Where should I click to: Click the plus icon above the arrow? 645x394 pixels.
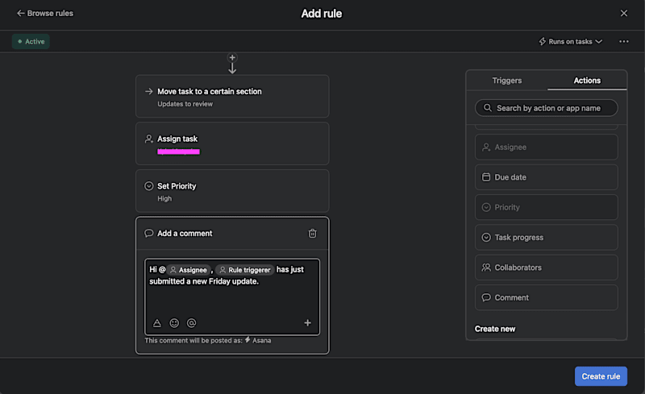pyautogui.click(x=232, y=57)
